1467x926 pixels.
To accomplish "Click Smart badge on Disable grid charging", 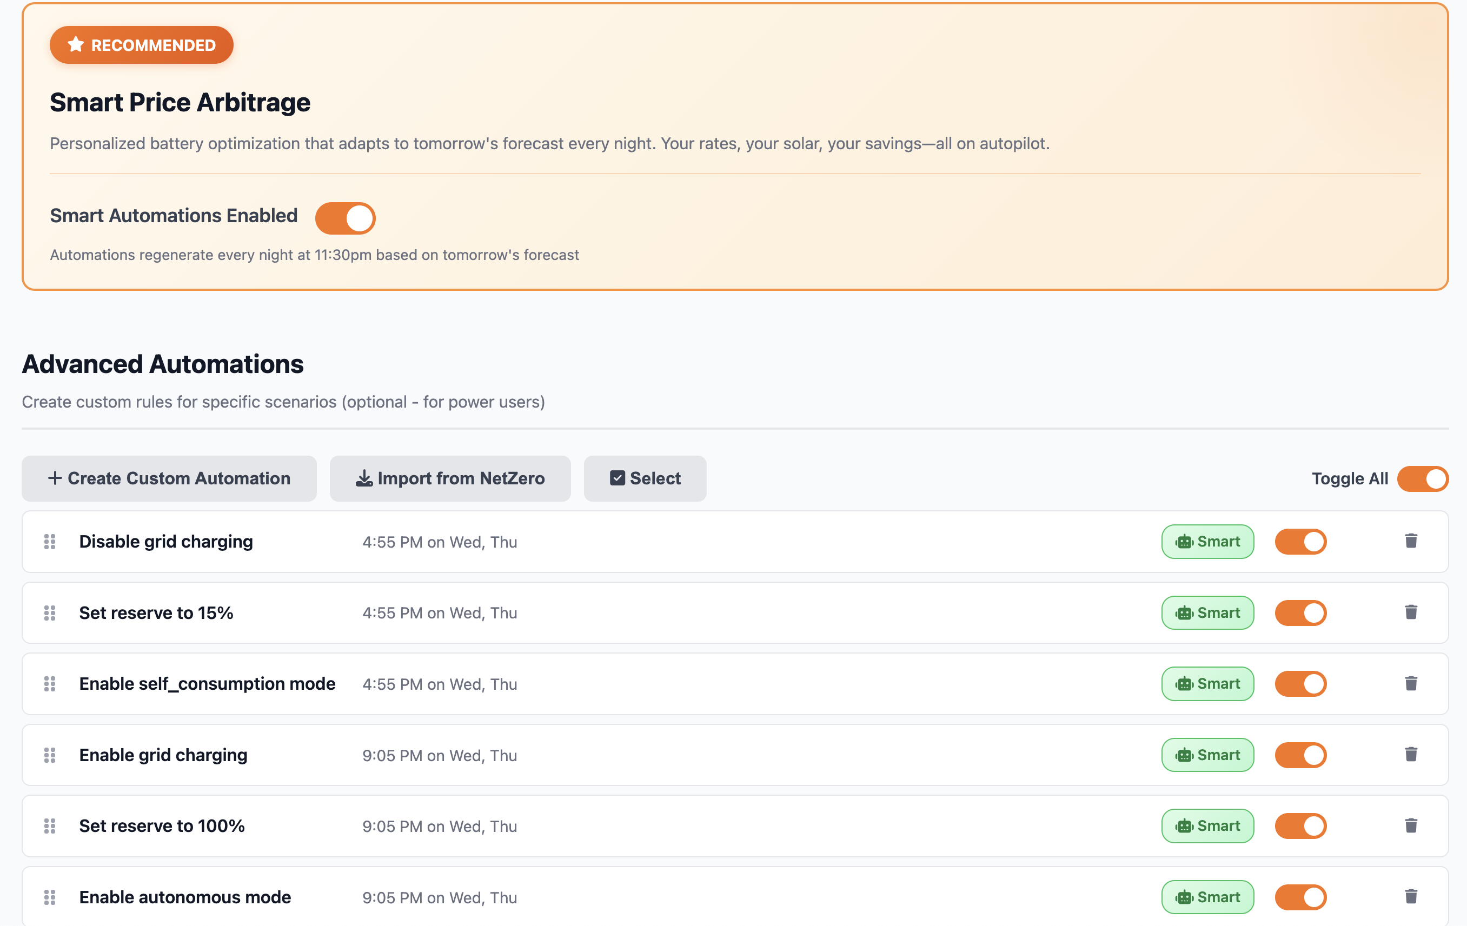I will pyautogui.click(x=1207, y=542).
